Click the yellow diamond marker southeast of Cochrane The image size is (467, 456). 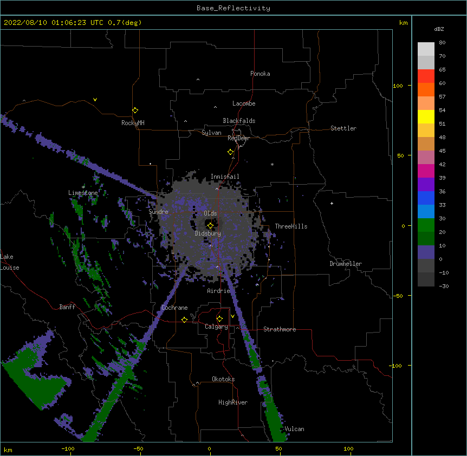click(184, 320)
